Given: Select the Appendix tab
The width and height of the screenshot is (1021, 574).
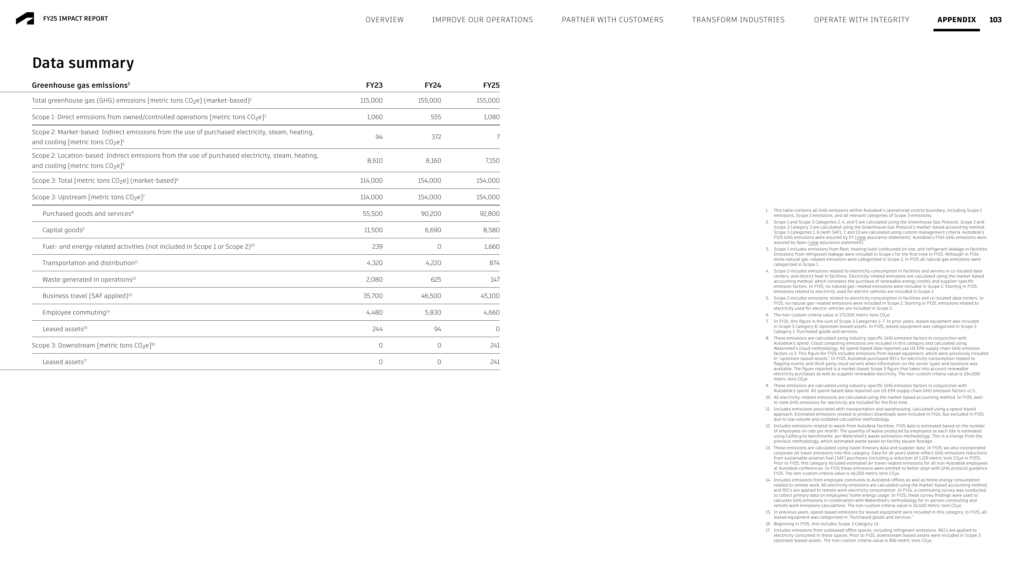Looking at the screenshot, I should tap(956, 20).
